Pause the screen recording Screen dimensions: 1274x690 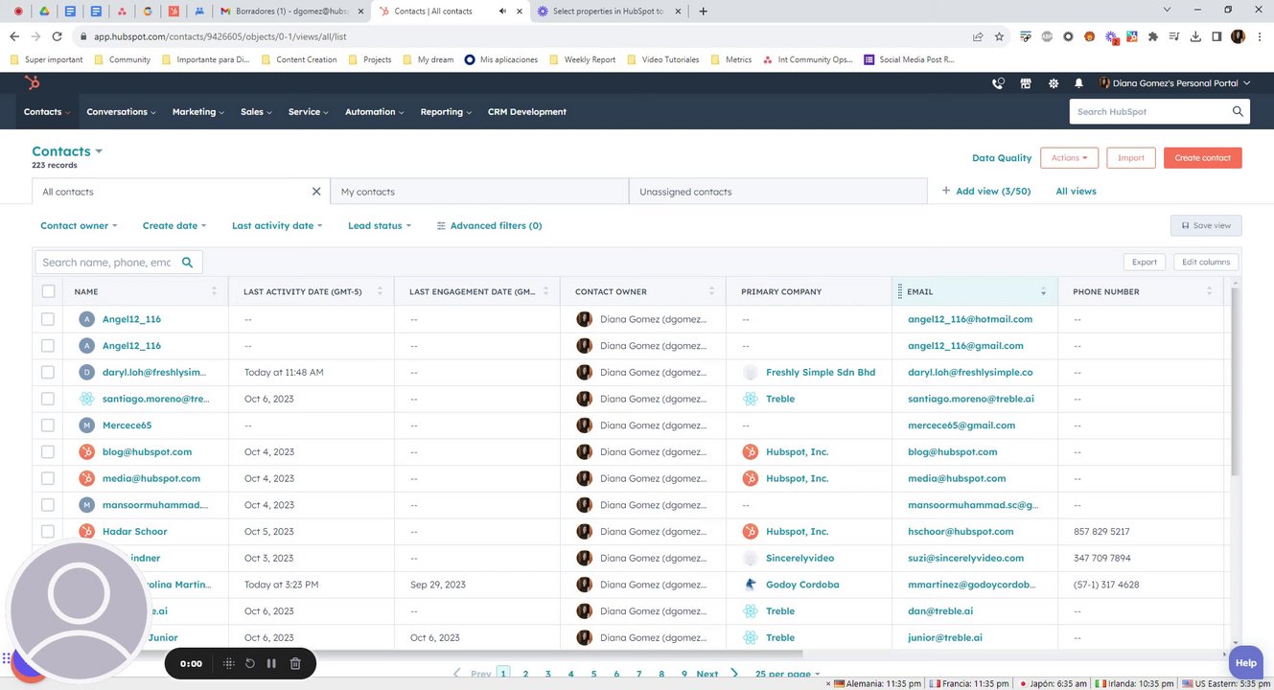click(x=271, y=663)
